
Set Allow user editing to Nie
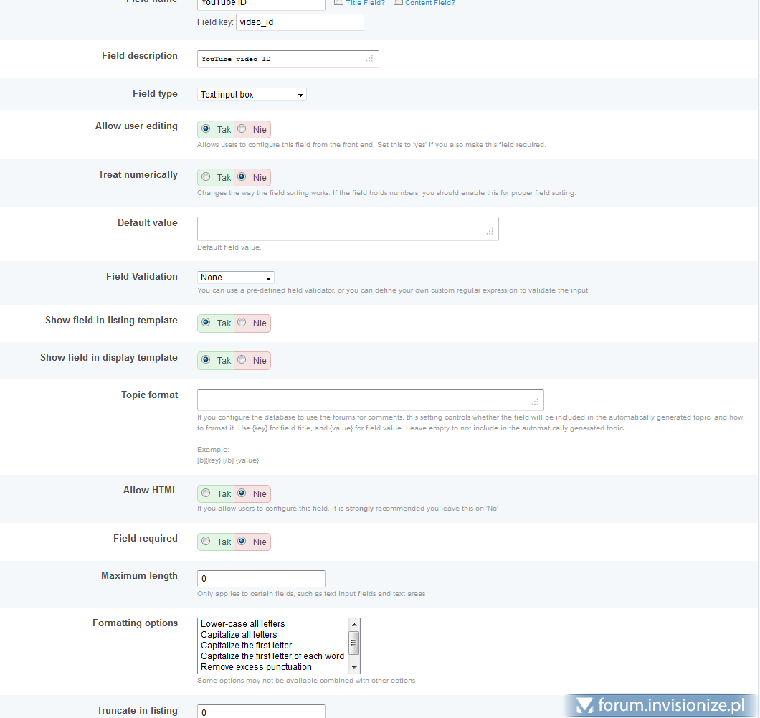[x=242, y=129]
